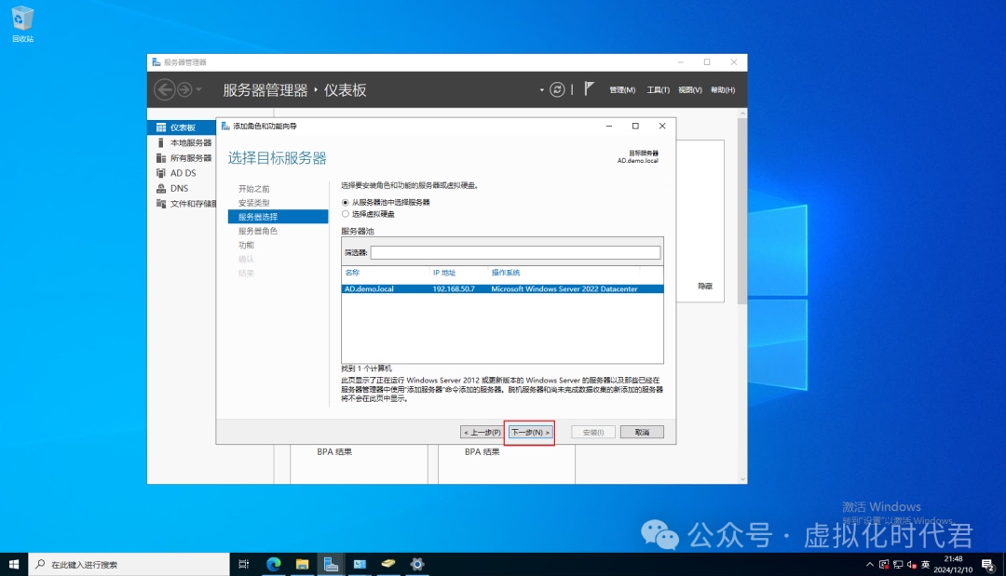Sort the server list by 名称 column
The image size is (1006, 576).
[x=352, y=273]
